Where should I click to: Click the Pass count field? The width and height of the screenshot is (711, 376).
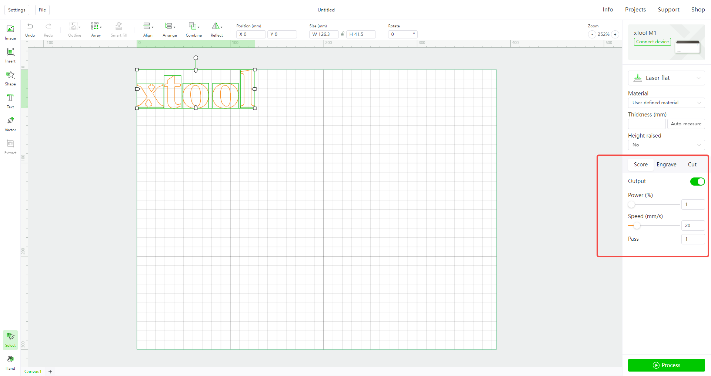coord(693,239)
